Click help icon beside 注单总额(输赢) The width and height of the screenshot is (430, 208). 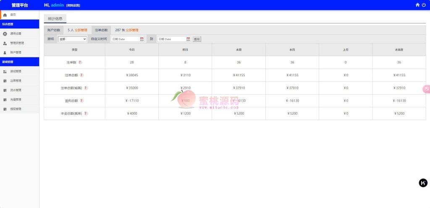pos(86,88)
